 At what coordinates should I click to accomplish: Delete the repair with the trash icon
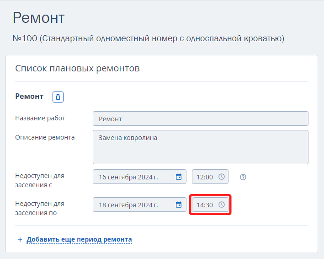(58, 97)
